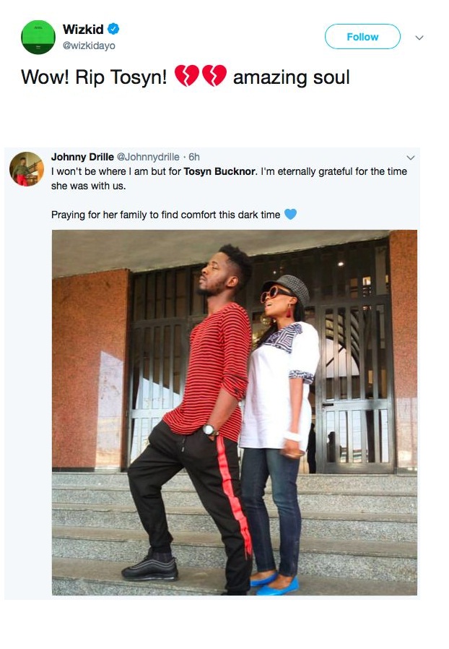Viewport: 449px width, 649px height.
Task: Click the @wizkidayo handle
Action: click(x=89, y=46)
